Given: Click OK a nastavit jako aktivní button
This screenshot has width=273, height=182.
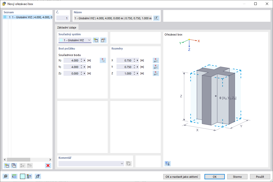Looking at the screenshot, I should click(x=181, y=176).
